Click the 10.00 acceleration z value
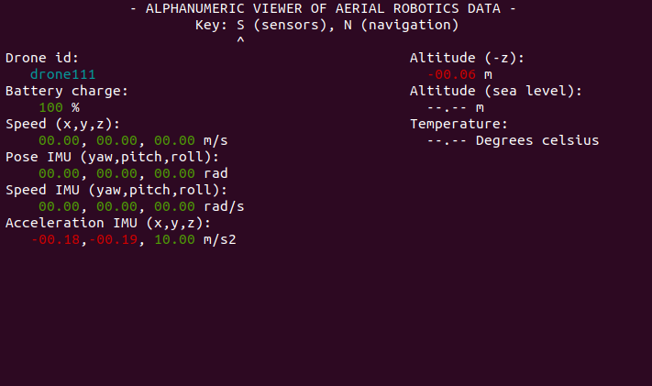The image size is (652, 386). click(x=174, y=239)
